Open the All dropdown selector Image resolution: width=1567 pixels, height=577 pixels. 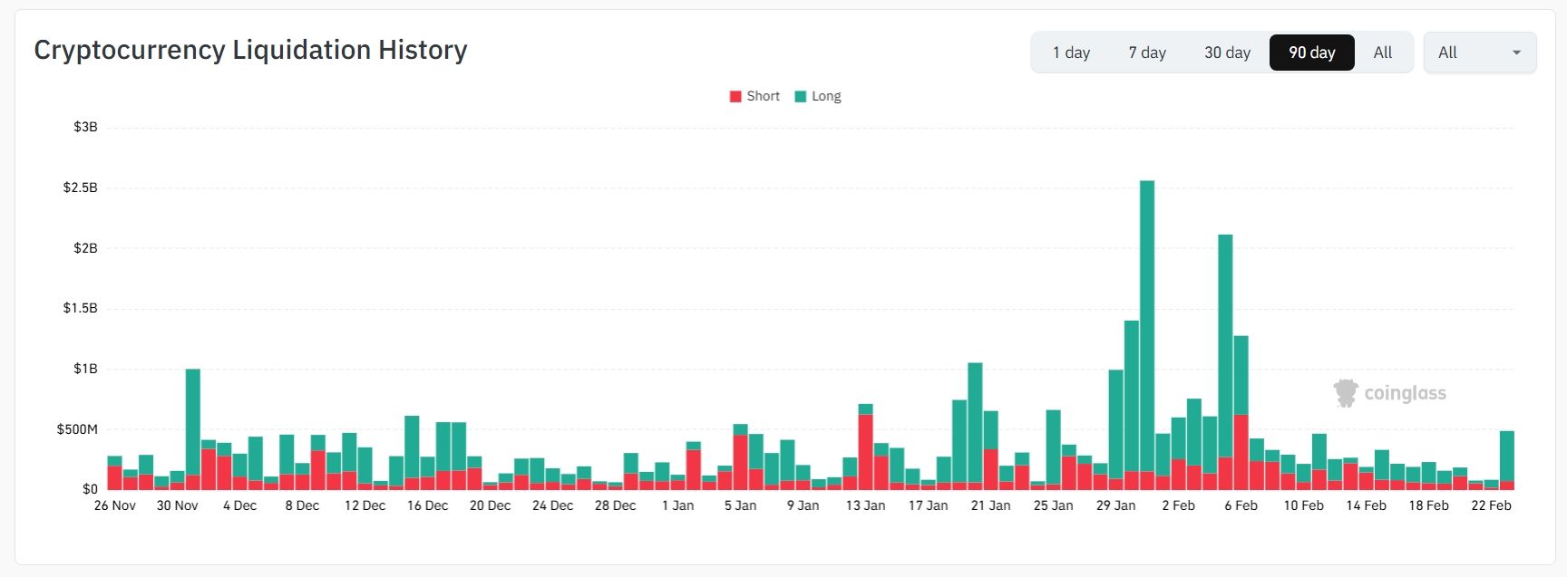click(x=1479, y=53)
